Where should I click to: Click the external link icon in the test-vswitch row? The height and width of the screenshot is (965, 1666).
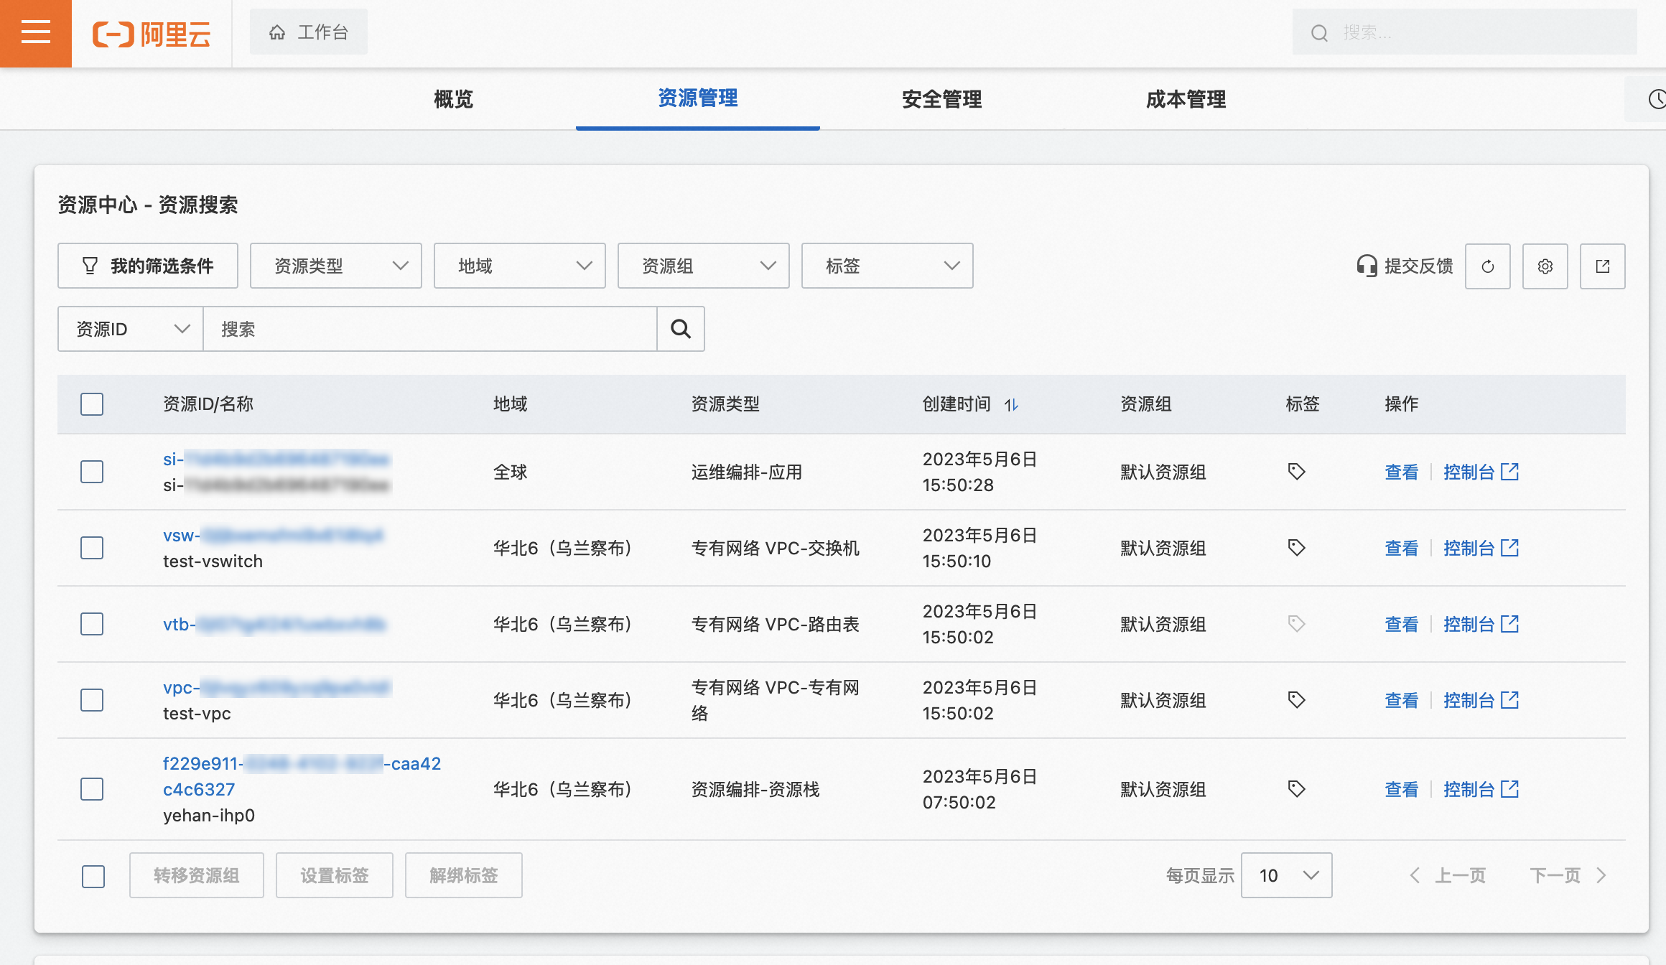point(1510,548)
